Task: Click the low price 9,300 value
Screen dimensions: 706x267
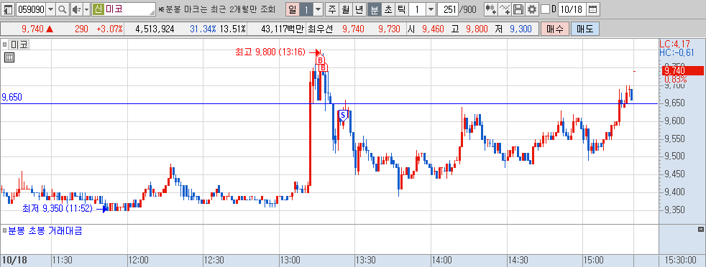Action: tap(521, 29)
